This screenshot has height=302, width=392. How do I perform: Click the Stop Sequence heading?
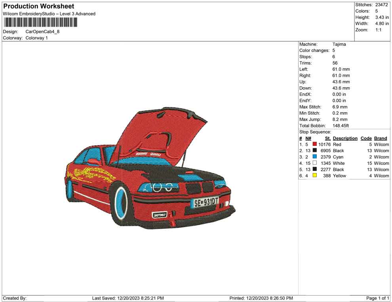click(x=315, y=132)
